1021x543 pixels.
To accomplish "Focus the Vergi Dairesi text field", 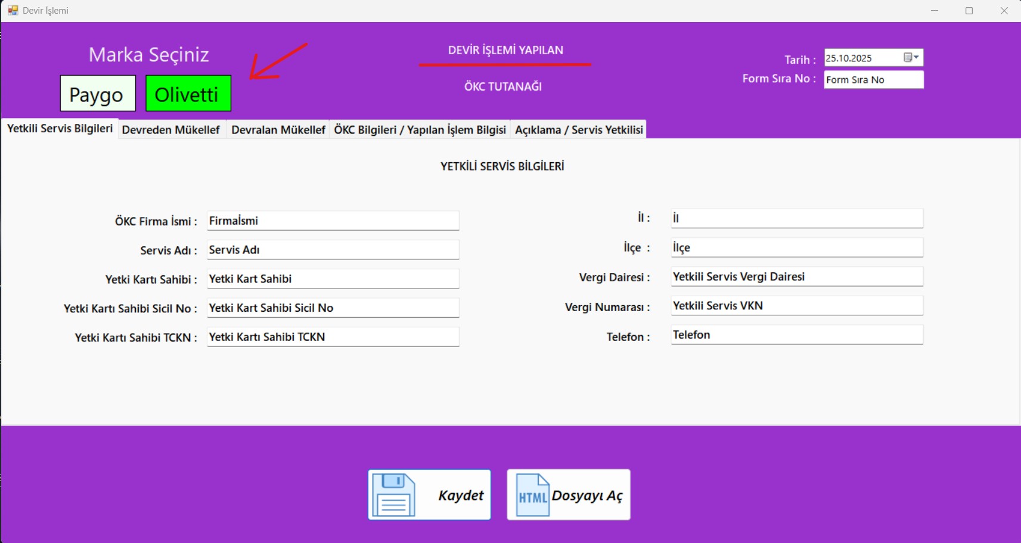I will tap(796, 277).
